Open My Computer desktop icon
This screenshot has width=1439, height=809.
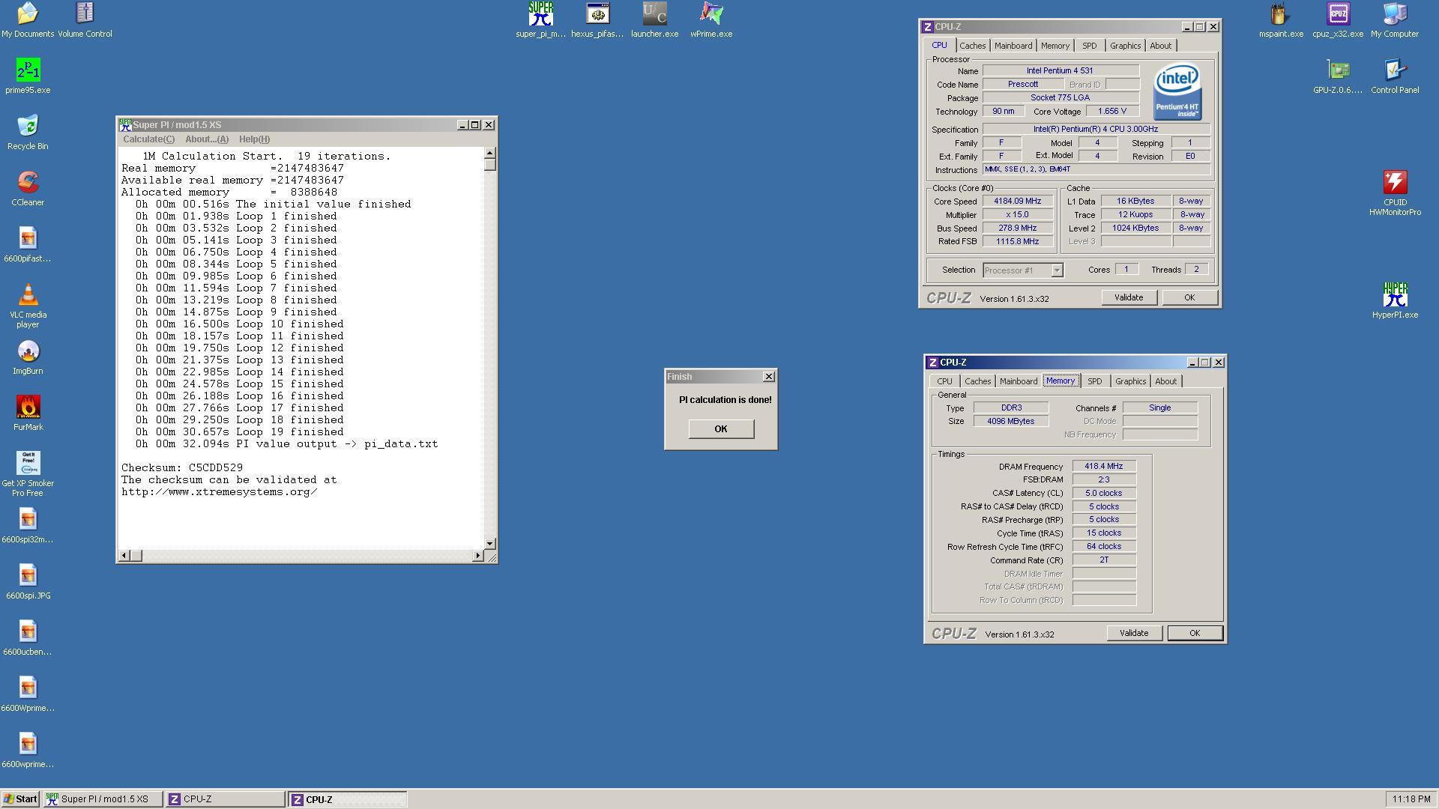coord(1395,19)
